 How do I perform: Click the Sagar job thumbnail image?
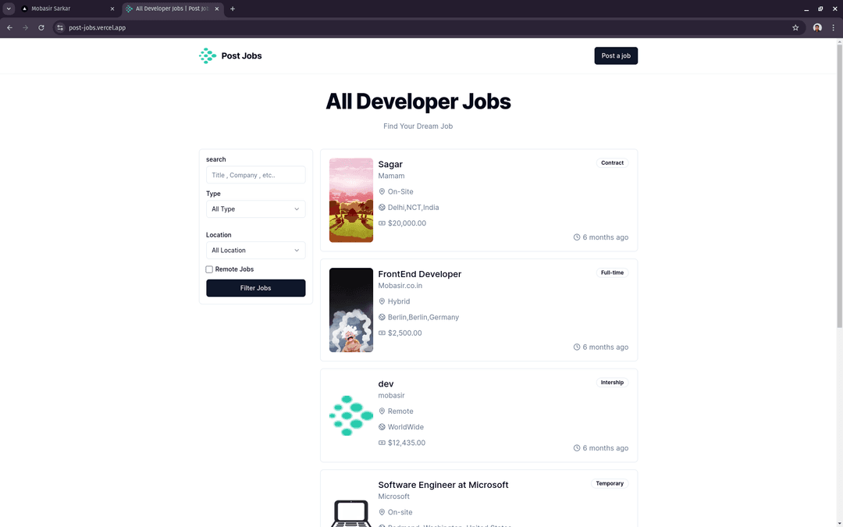(351, 200)
